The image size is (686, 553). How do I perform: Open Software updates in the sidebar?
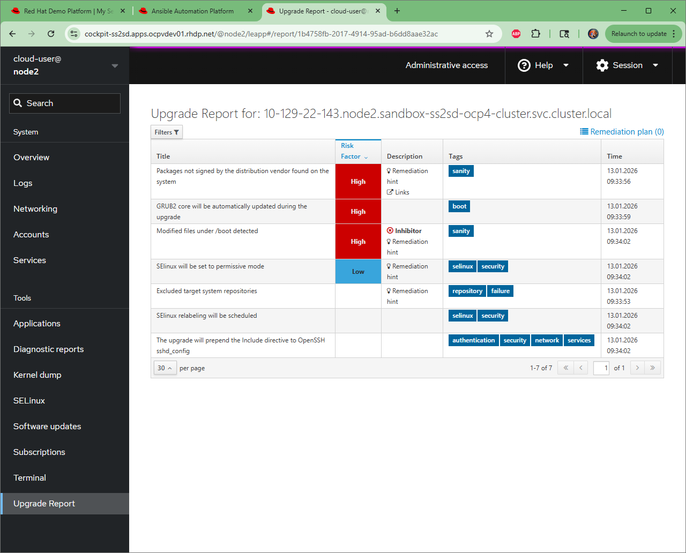point(65,427)
